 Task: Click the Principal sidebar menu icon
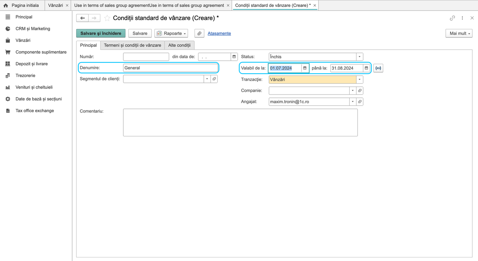click(8, 17)
